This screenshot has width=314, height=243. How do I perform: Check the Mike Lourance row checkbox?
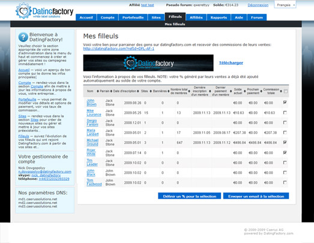[285, 113]
